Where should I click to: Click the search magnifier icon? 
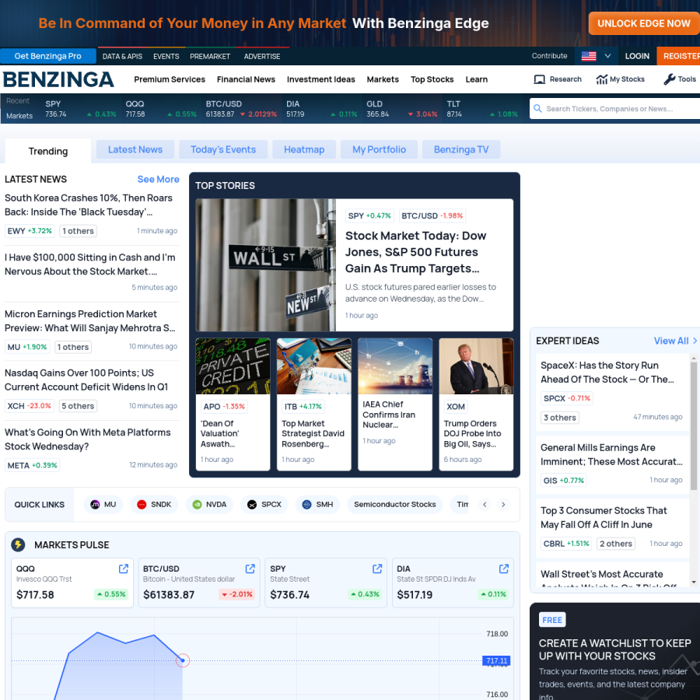[537, 108]
